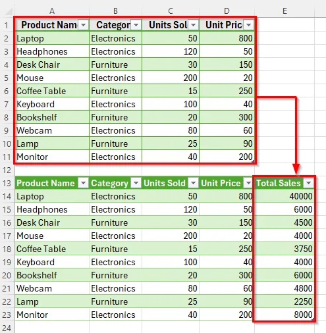Select column B header
This screenshot has width=326, height=333.
tap(115, 11)
